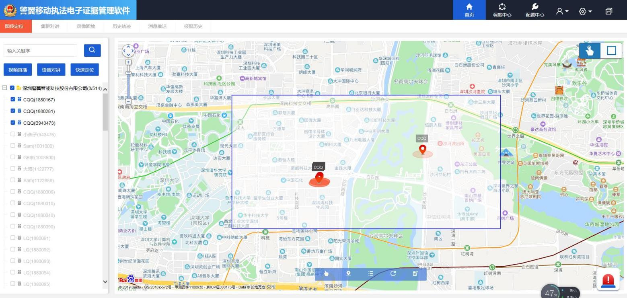
Task: Select LQ(1880092) in device tree
Action: [37, 250]
